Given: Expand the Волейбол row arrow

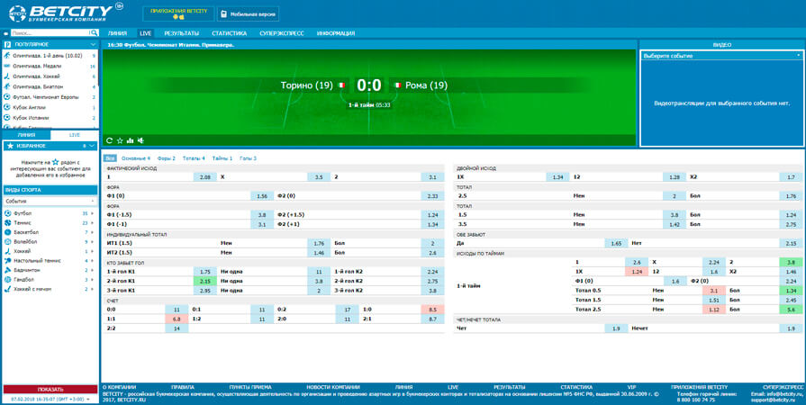Looking at the screenshot, I should 93,241.
